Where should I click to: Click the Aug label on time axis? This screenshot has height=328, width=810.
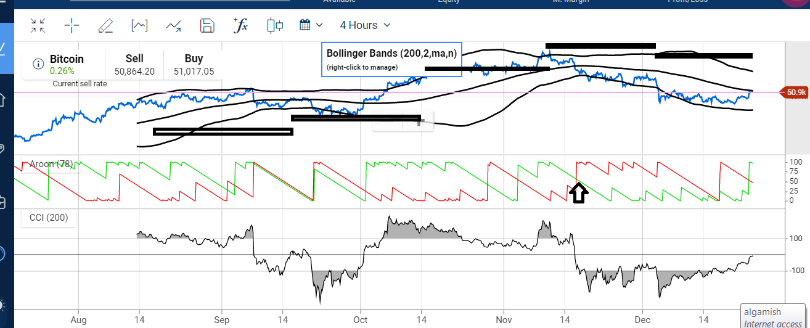pyautogui.click(x=79, y=320)
